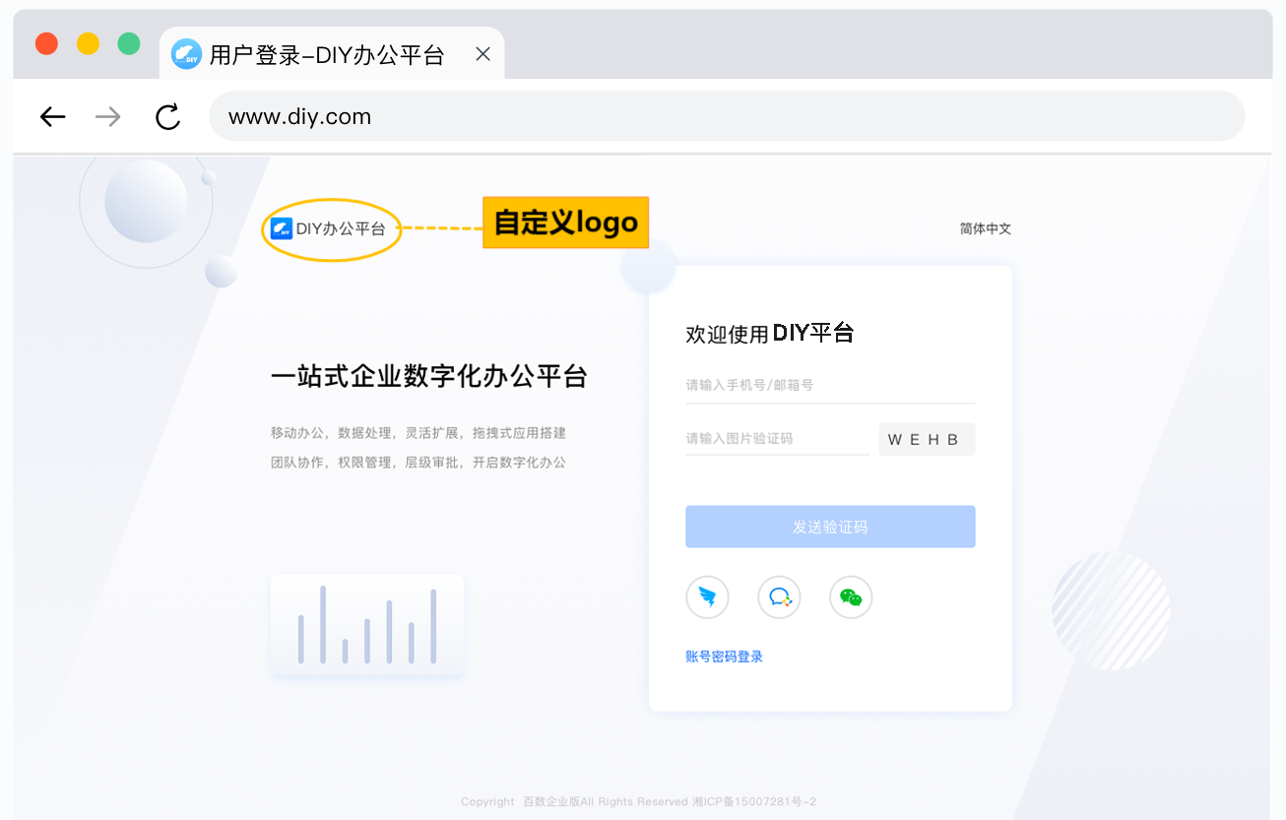Click the yellow 自定义logo label

pos(565,222)
